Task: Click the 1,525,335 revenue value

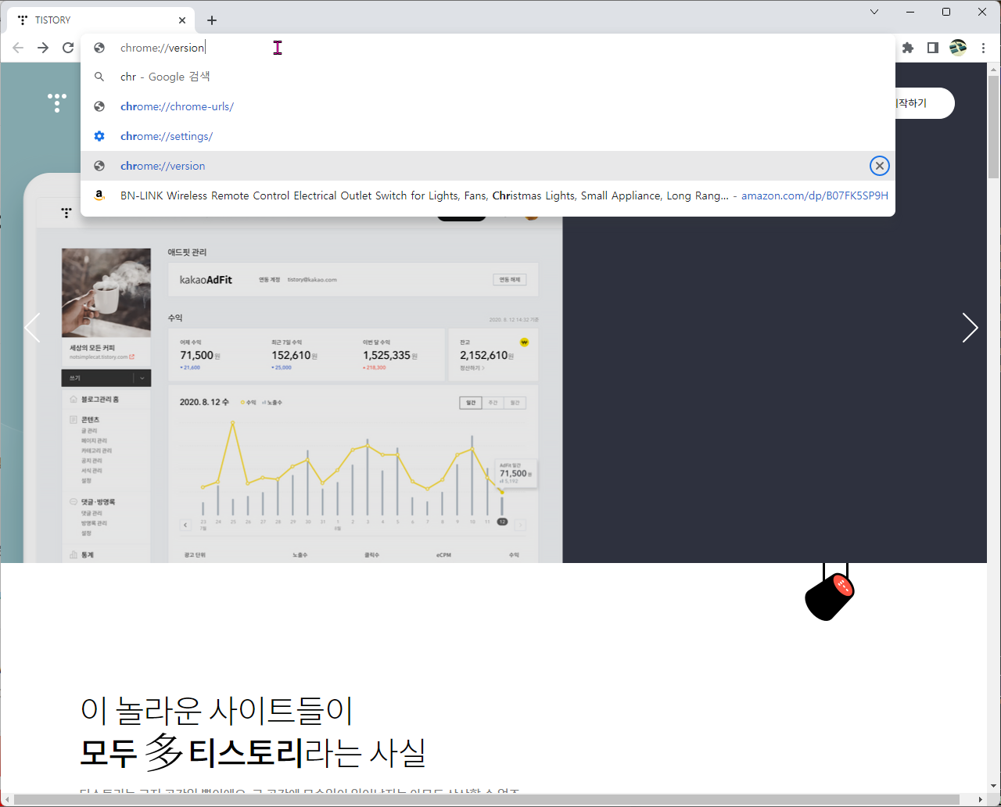Action: (386, 356)
